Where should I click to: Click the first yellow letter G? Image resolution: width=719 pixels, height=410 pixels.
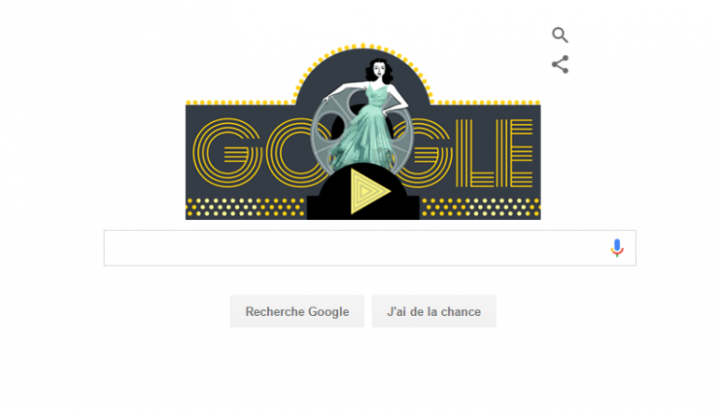tap(227, 153)
